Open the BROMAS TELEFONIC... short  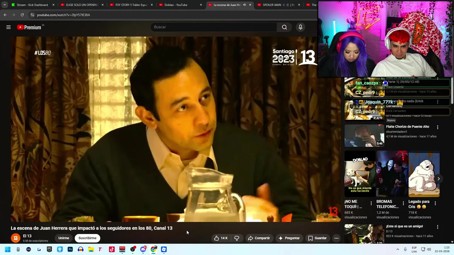pos(392,174)
